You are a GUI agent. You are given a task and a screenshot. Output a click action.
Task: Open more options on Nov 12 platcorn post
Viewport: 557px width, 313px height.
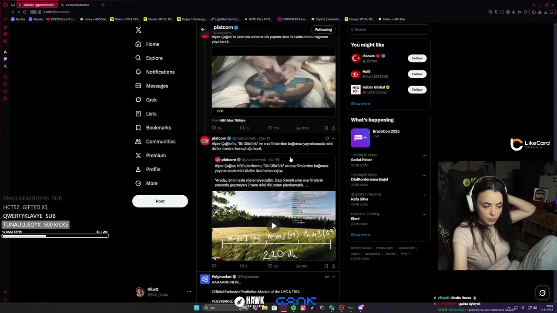coord(334,138)
